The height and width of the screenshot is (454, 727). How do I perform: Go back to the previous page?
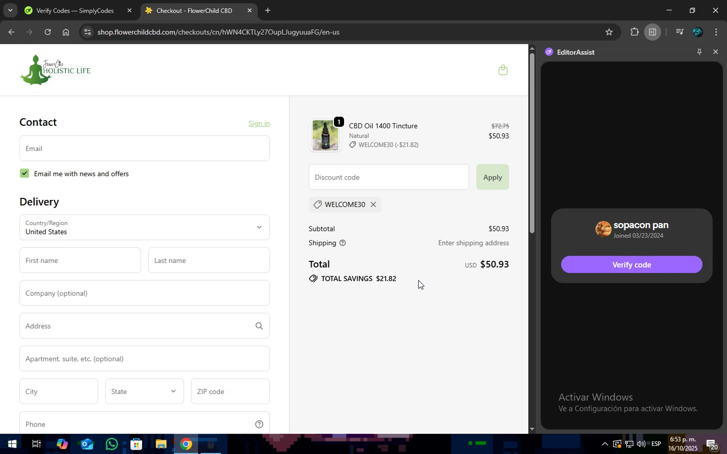(x=11, y=32)
